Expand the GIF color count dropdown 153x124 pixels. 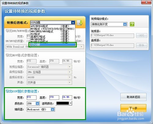click(37, 103)
